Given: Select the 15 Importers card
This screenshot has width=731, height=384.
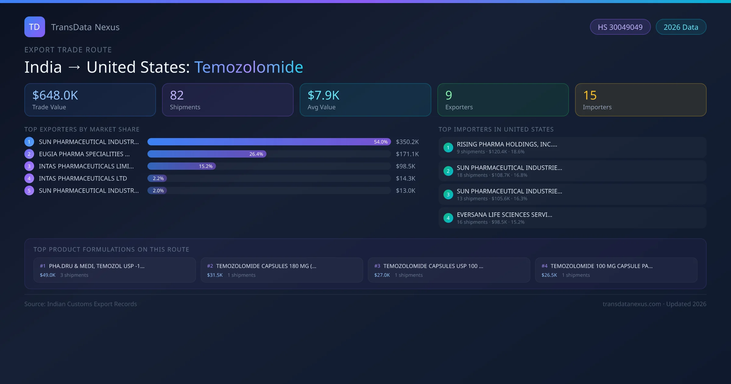Looking at the screenshot, I should point(640,100).
